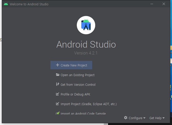Click the Configure gear icon

tap(126, 118)
